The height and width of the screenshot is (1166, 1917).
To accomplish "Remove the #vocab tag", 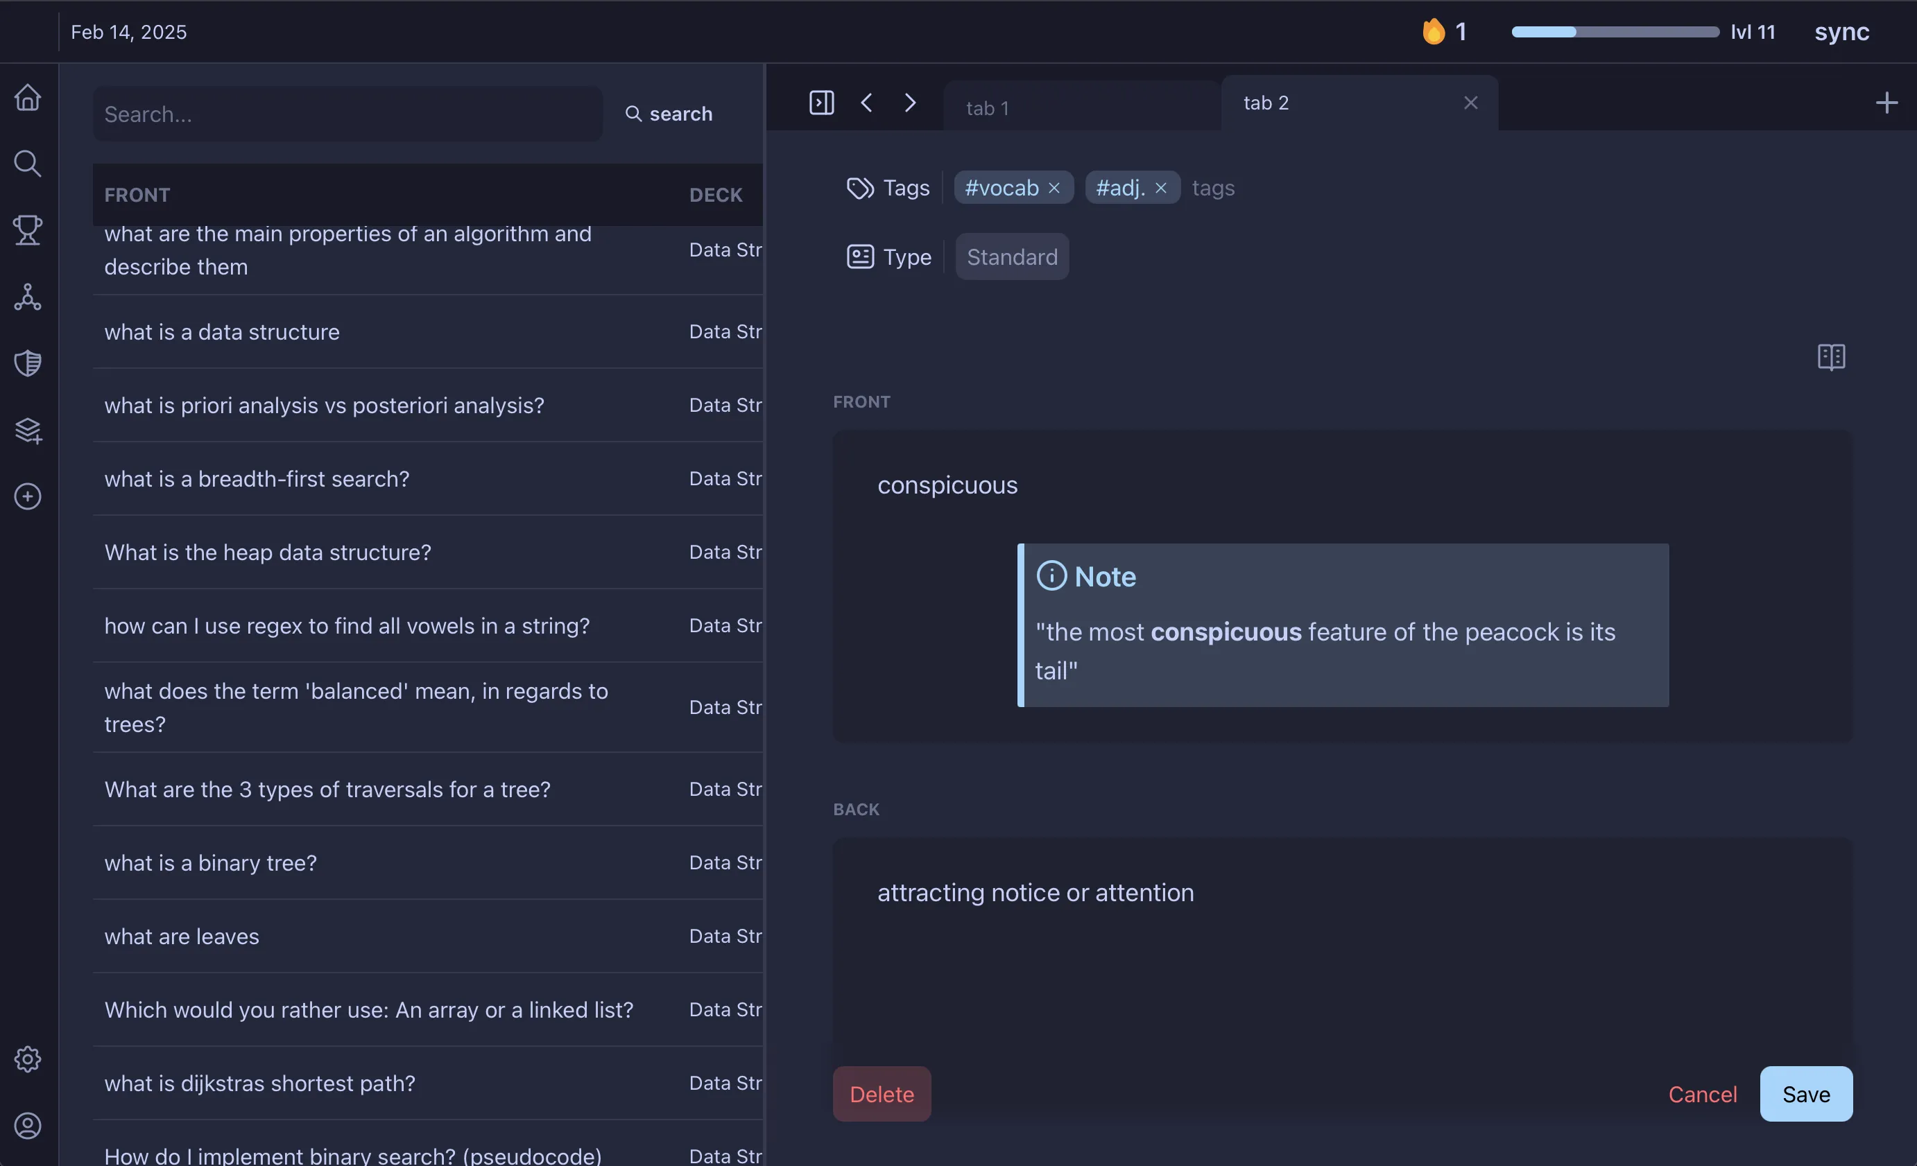I will 1054,187.
